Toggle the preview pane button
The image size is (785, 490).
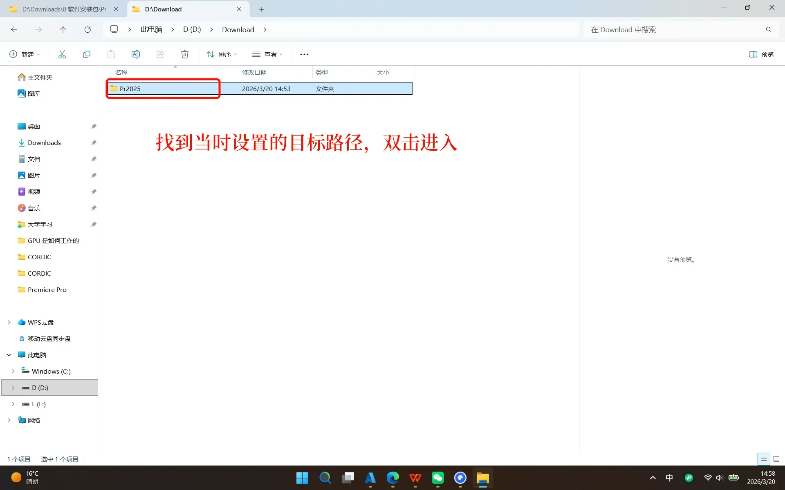761,54
